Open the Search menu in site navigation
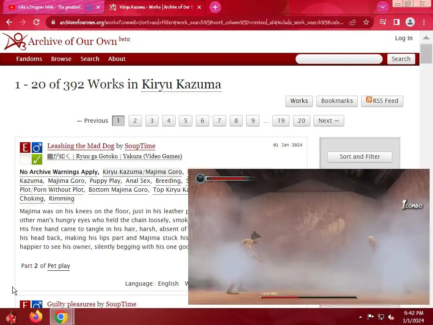The height and width of the screenshot is (325, 433). coord(90,59)
